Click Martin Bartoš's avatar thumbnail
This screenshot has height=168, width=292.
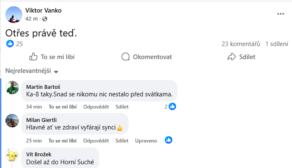point(12,88)
